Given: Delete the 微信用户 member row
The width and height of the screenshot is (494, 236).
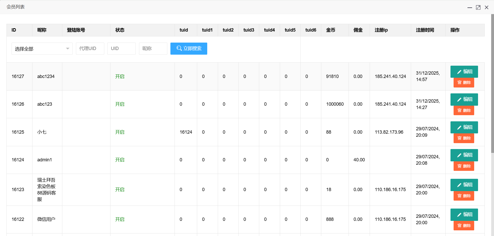Looking at the screenshot, I should pos(464,226).
